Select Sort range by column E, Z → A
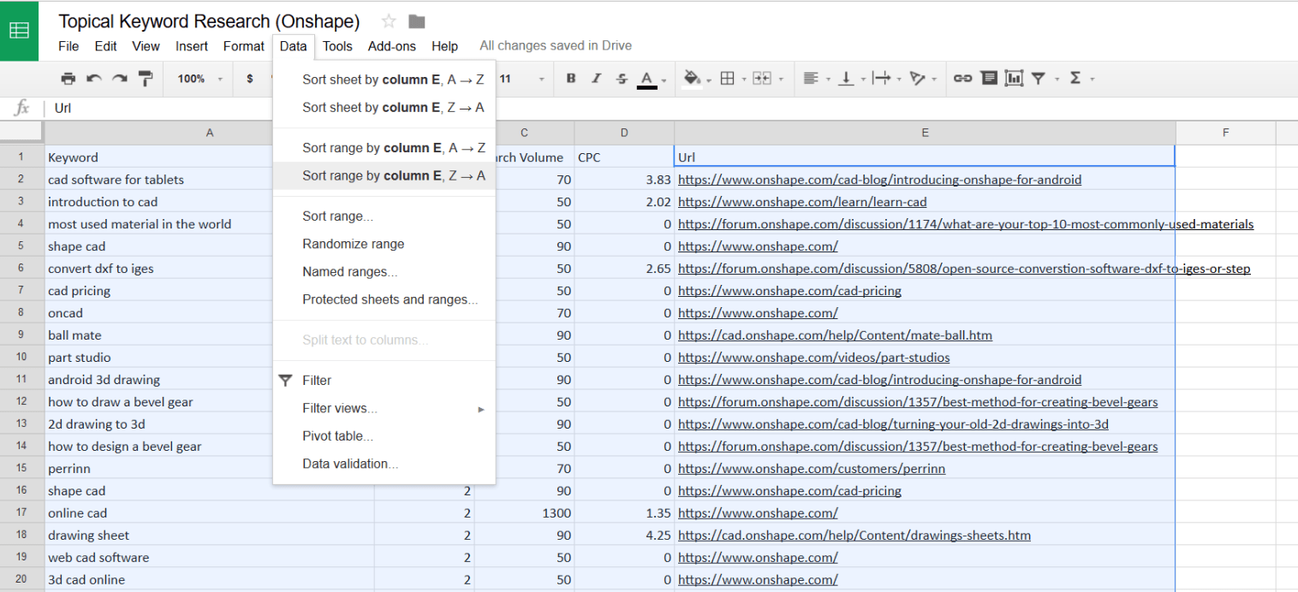 tap(393, 175)
